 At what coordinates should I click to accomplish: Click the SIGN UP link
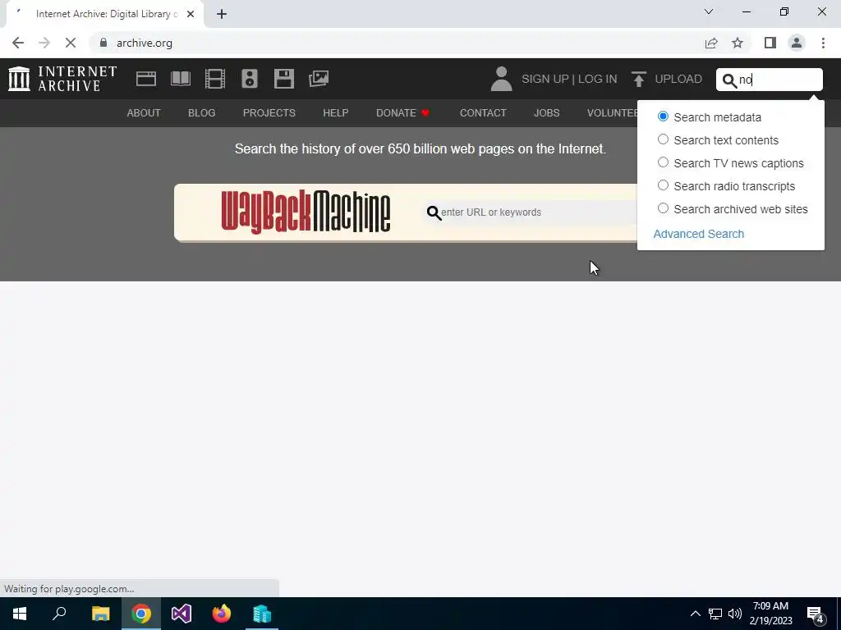coord(545,80)
